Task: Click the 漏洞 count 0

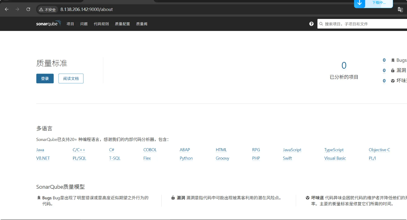Action: pyautogui.click(x=384, y=70)
